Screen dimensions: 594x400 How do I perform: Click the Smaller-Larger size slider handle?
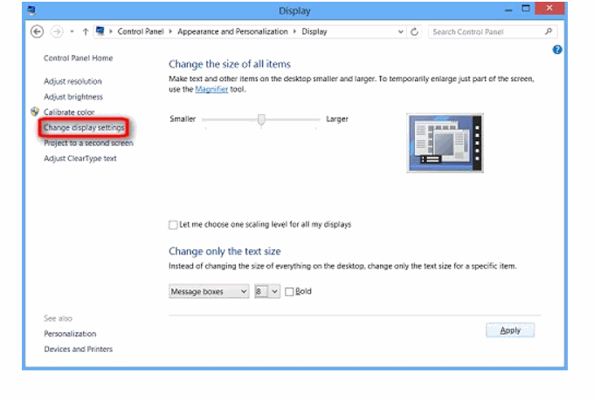[x=260, y=120]
